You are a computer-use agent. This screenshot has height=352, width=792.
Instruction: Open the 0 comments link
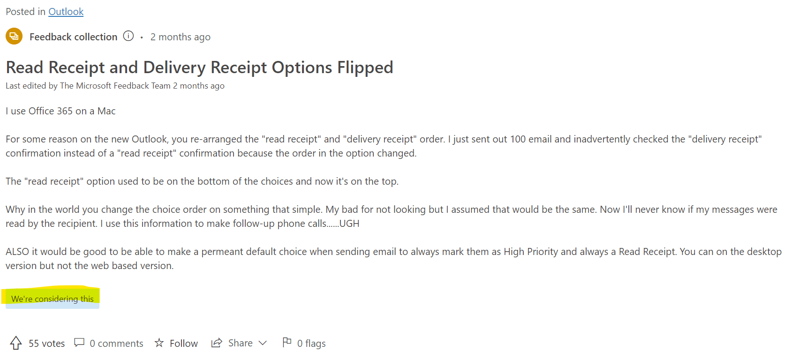(117, 344)
